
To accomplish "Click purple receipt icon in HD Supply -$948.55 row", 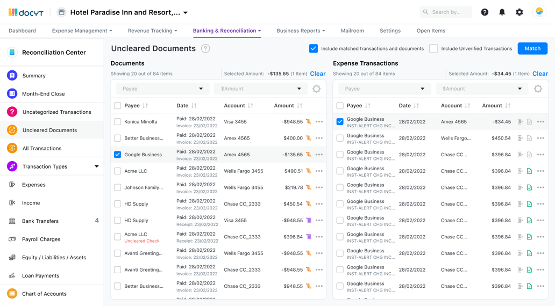I will point(309,220).
